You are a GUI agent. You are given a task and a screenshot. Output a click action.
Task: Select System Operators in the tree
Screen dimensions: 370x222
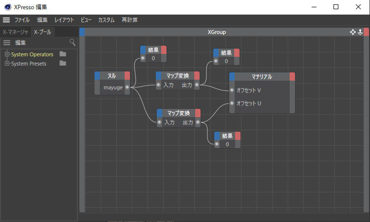[x=32, y=54]
